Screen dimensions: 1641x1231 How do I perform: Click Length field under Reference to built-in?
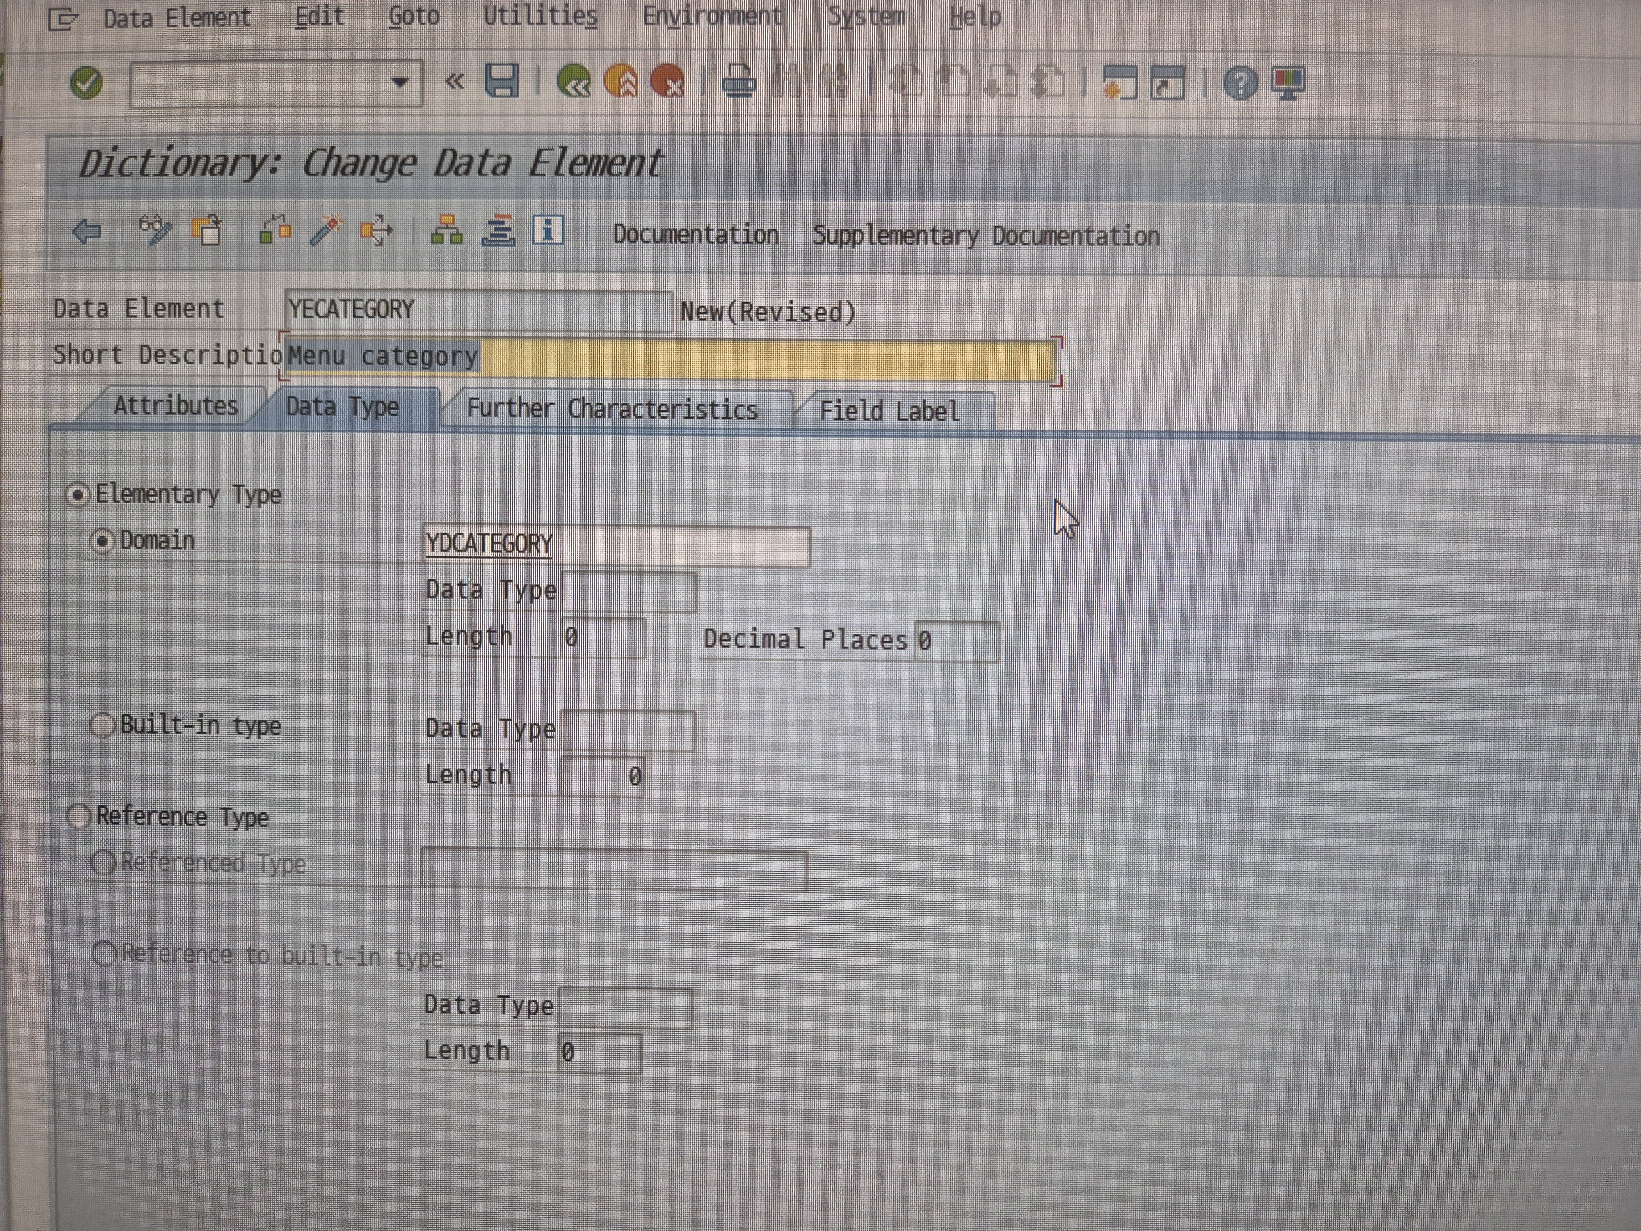click(x=599, y=1053)
